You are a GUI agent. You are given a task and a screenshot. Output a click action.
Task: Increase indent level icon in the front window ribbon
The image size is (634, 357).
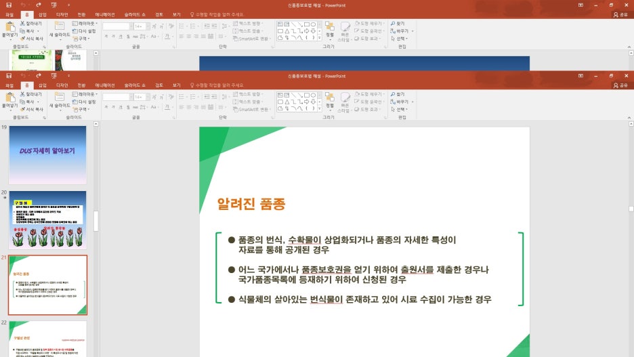tap(213, 97)
